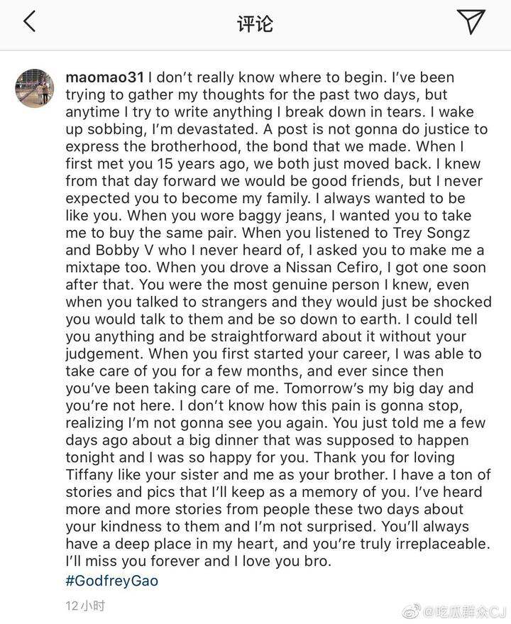The width and height of the screenshot is (511, 624).
Task: Open the maomao31 username link
Action: [x=104, y=77]
